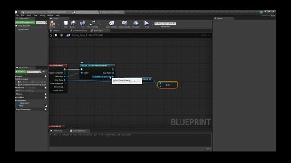Screen dimensions: 291x163
Task: Click the My Blueprint search field
Action: [34, 72]
